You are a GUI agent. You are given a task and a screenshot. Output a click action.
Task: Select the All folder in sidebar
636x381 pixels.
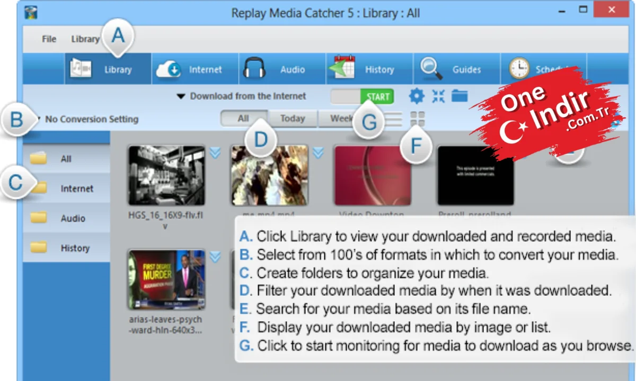(66, 159)
